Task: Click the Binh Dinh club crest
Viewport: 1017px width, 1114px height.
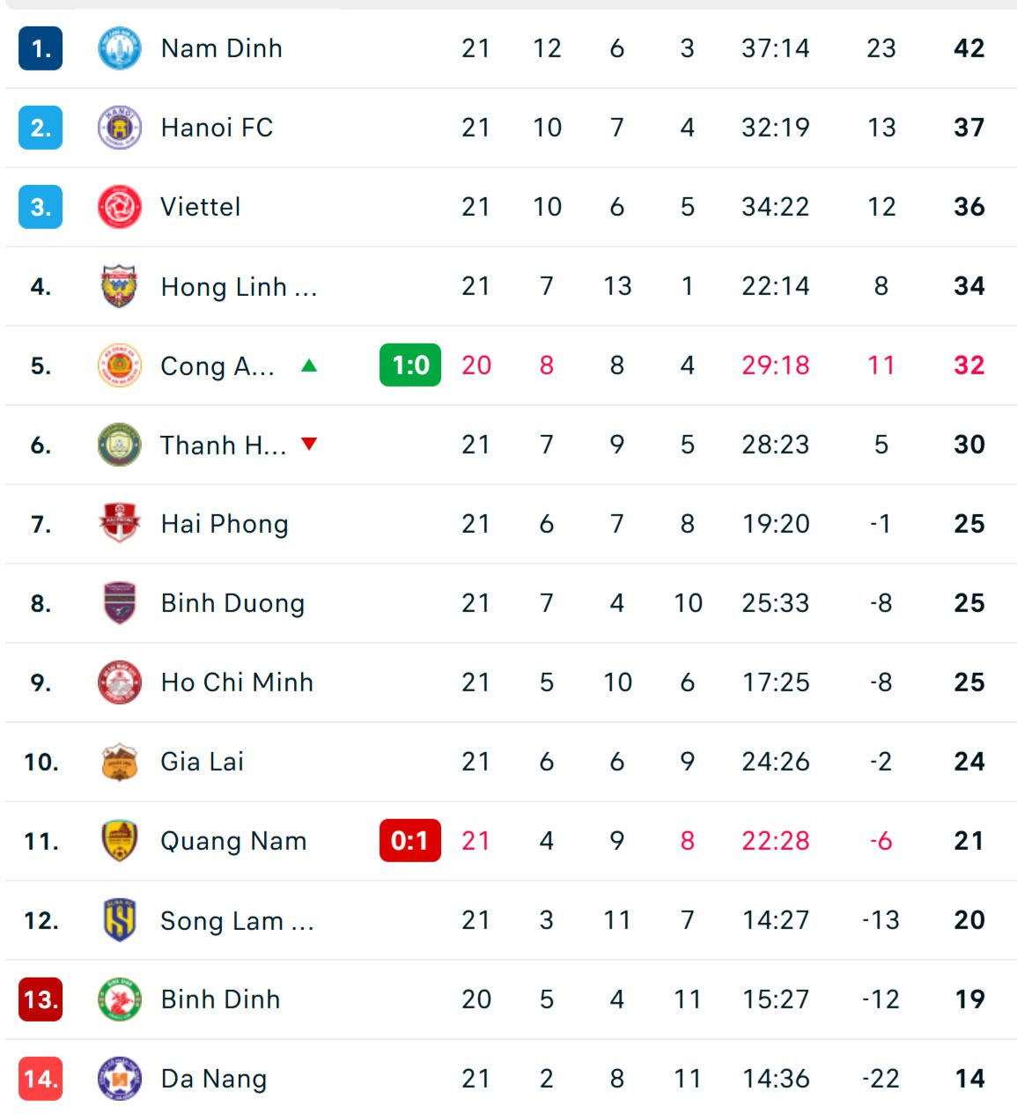Action: pos(119,1000)
